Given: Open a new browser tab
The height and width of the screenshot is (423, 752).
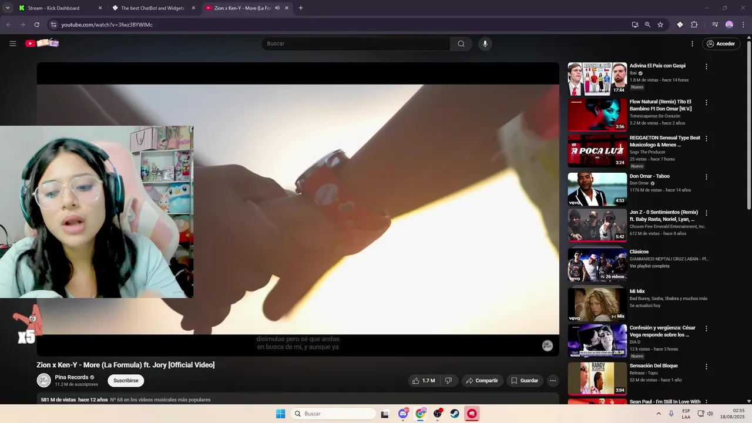Looking at the screenshot, I should pos(301,8).
